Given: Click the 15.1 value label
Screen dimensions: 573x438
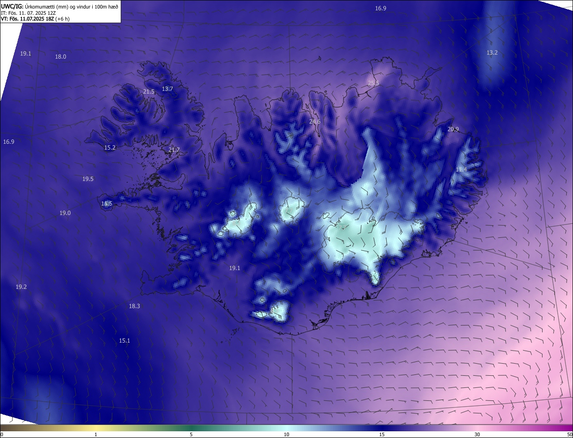Looking at the screenshot, I should [x=124, y=341].
